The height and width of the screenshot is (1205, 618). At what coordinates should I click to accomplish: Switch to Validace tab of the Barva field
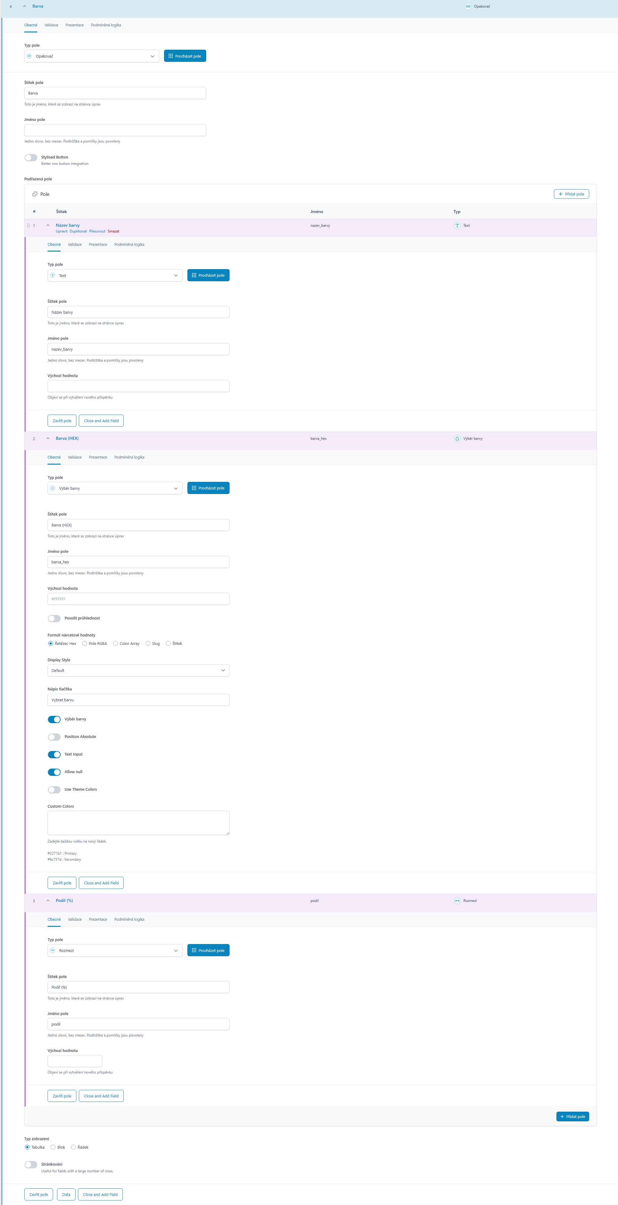(51, 25)
